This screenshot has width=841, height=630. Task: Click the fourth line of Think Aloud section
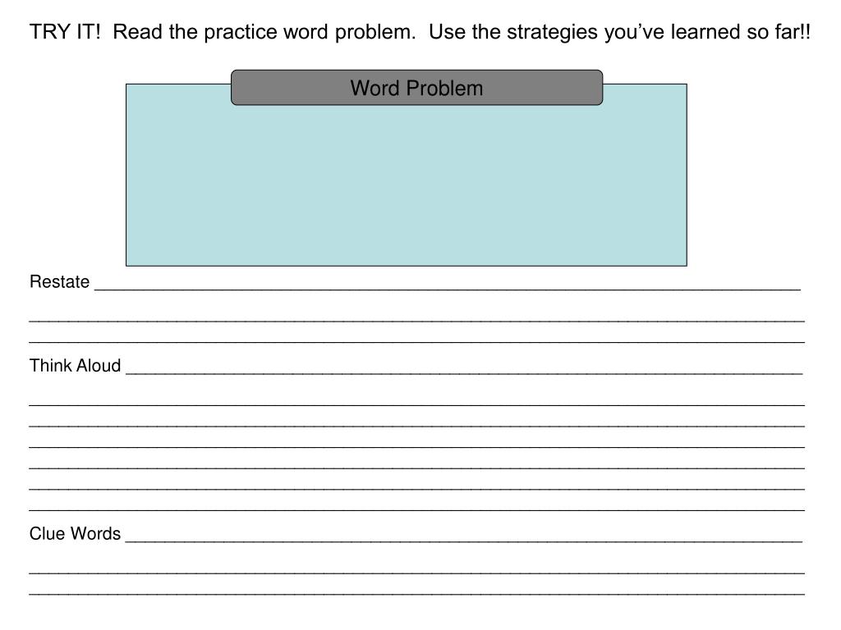[x=416, y=446]
